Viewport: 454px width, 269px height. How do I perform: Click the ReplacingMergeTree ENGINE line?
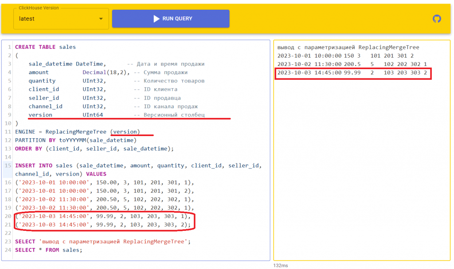[67, 131]
